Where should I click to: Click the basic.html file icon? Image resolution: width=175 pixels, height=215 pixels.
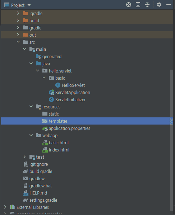pyautogui.click(x=45, y=142)
